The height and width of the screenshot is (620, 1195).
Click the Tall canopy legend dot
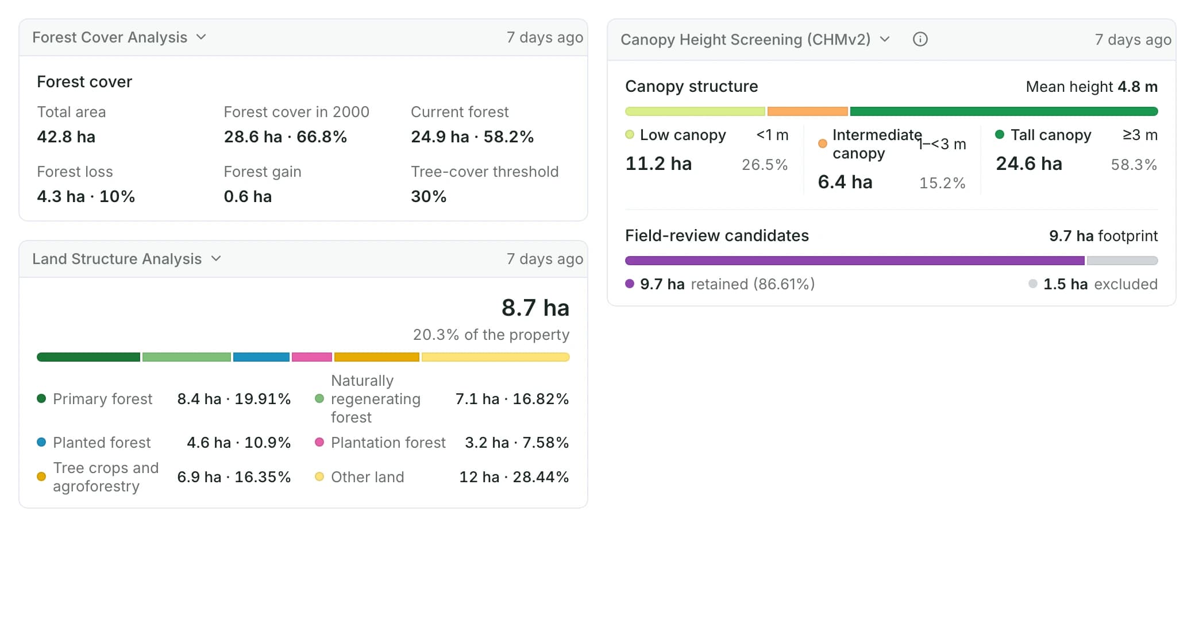(1000, 134)
